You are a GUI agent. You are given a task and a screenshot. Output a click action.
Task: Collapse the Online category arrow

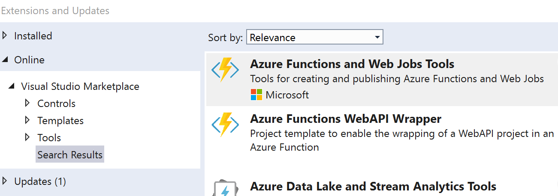pyautogui.click(x=5, y=60)
